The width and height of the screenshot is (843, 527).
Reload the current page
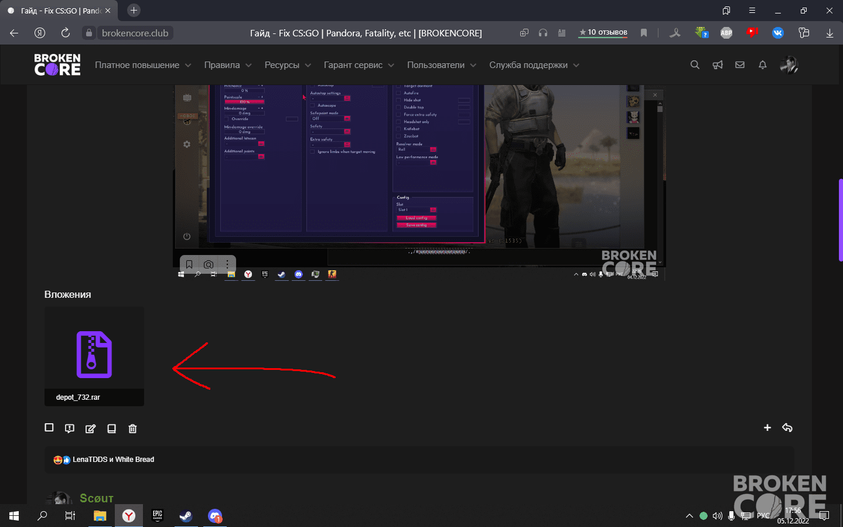coord(66,33)
